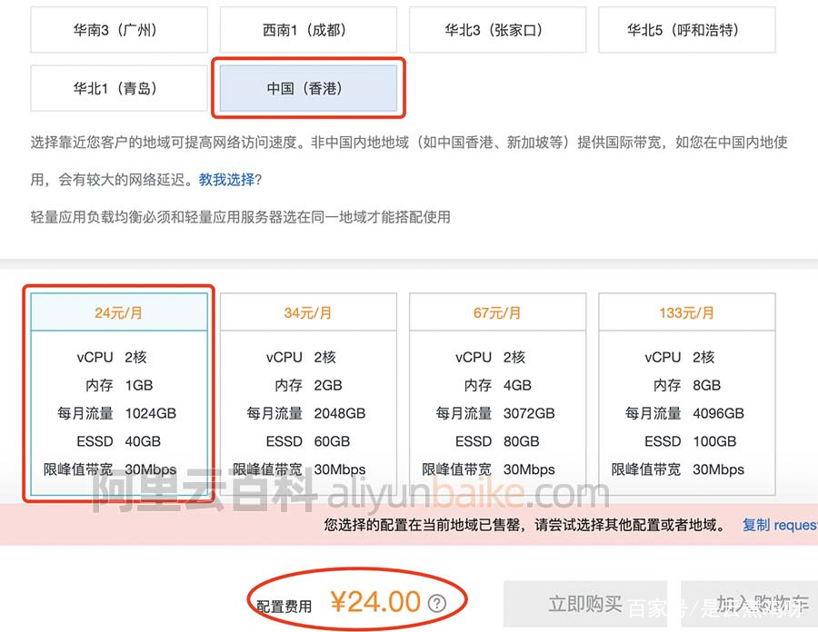The width and height of the screenshot is (818, 632).
Task: Select the 西南1（成都）region
Action: tap(308, 30)
